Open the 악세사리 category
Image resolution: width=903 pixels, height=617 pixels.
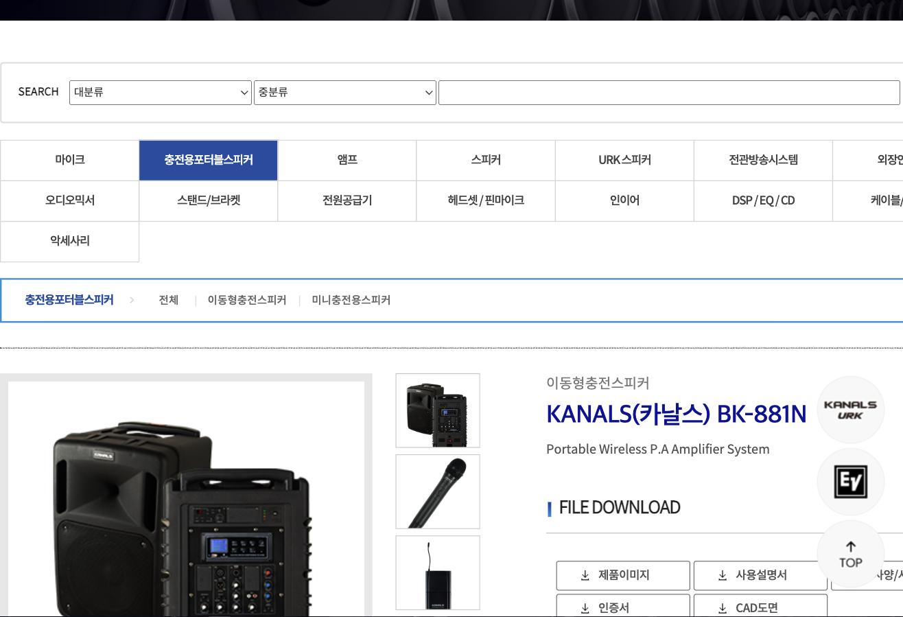point(70,242)
